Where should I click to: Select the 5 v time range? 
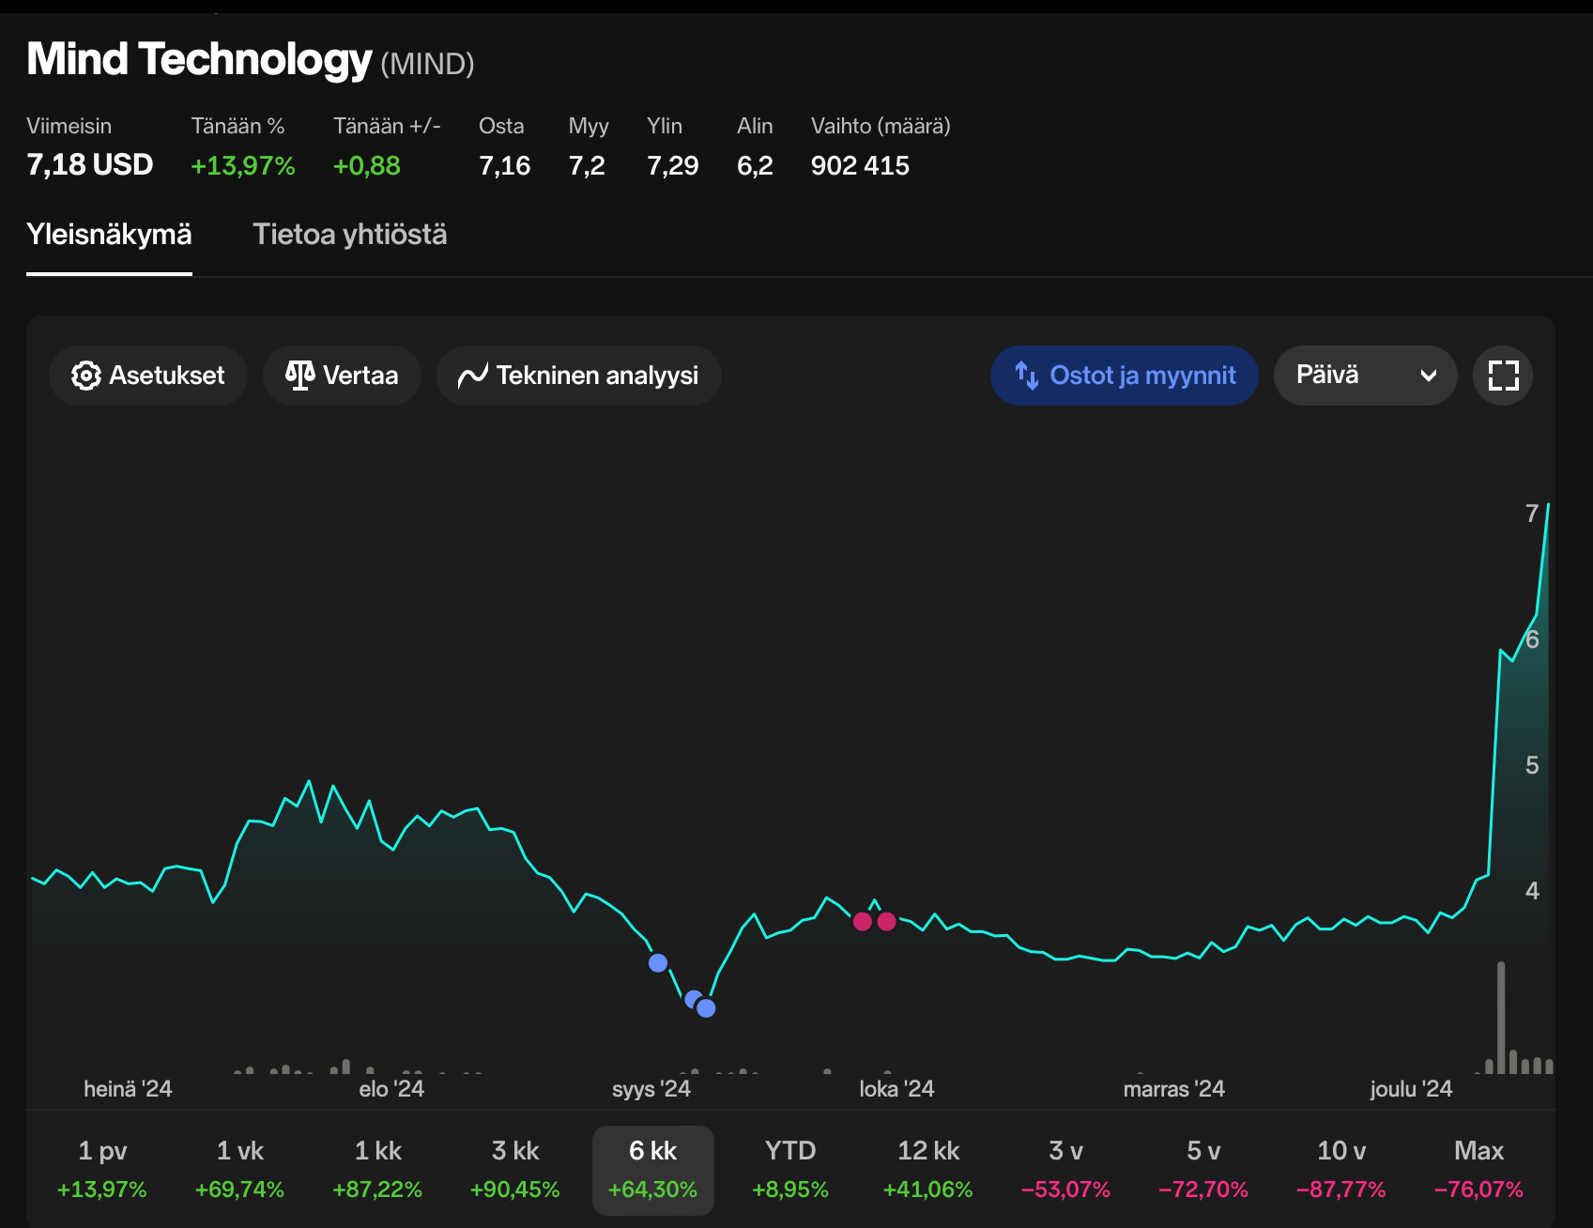click(1203, 1170)
